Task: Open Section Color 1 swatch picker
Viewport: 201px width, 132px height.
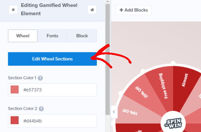Action: coord(15,90)
